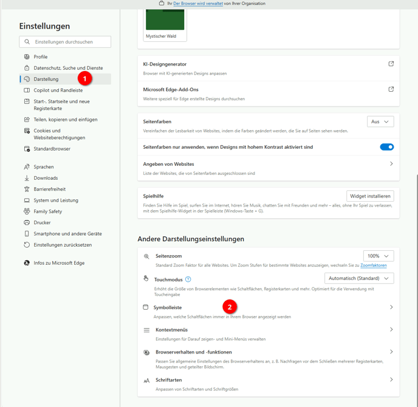Select Copilot und Randleiste section

click(65, 91)
